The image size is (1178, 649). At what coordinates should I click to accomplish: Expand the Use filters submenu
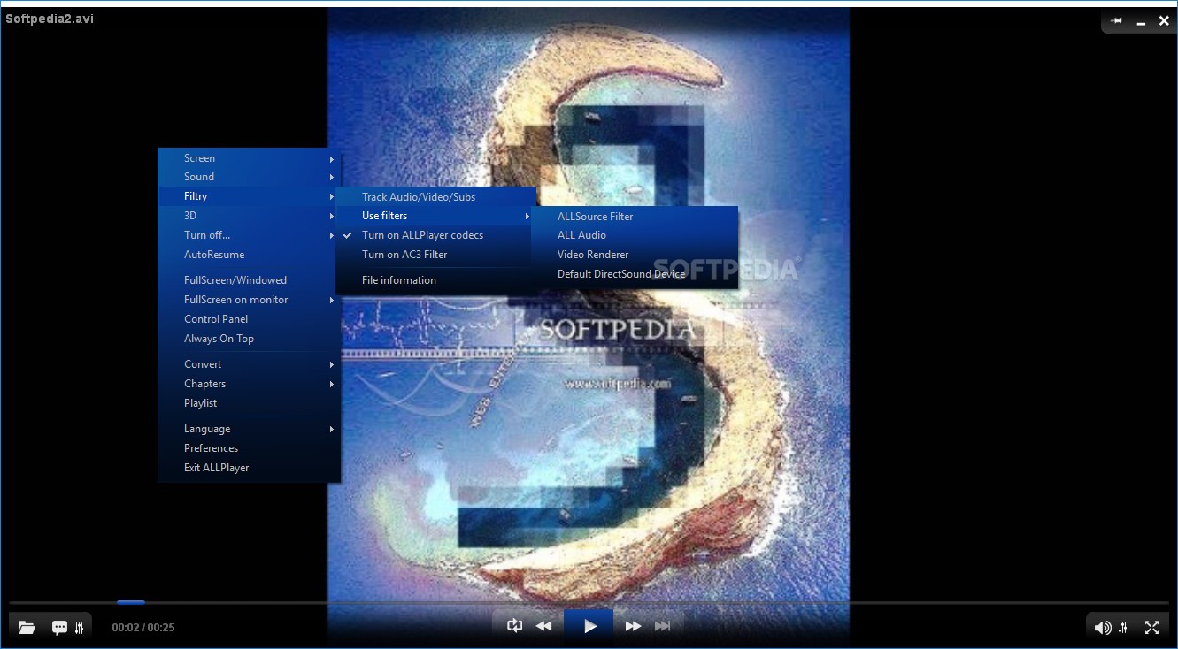click(435, 216)
